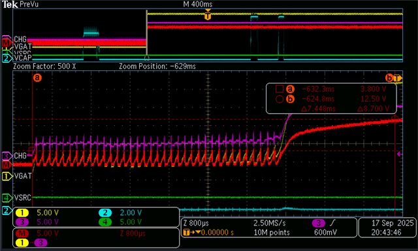Click the red math Z 800µs readout

point(133,233)
